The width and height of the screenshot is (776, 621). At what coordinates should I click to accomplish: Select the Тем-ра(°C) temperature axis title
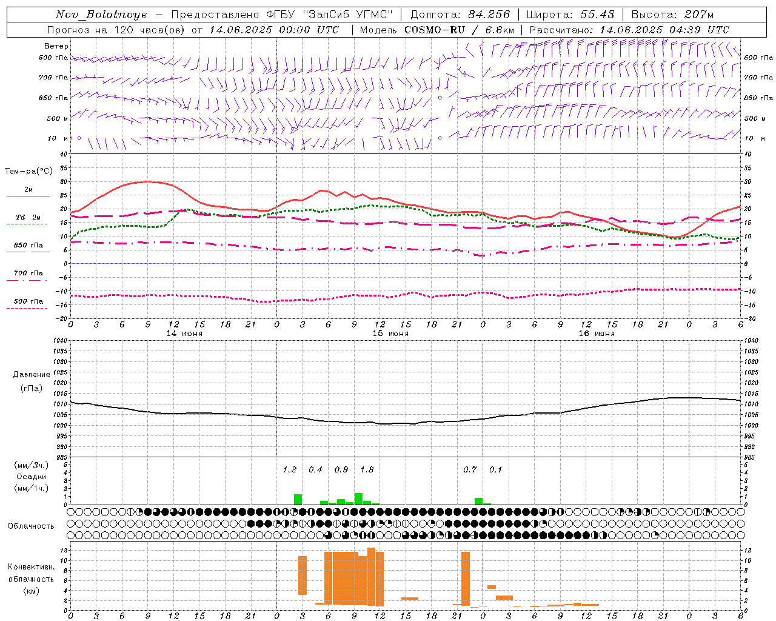[x=28, y=172]
